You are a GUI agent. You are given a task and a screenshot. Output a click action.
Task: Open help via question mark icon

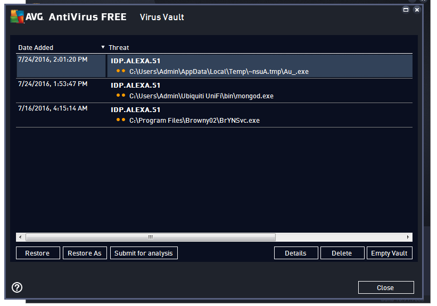17,287
